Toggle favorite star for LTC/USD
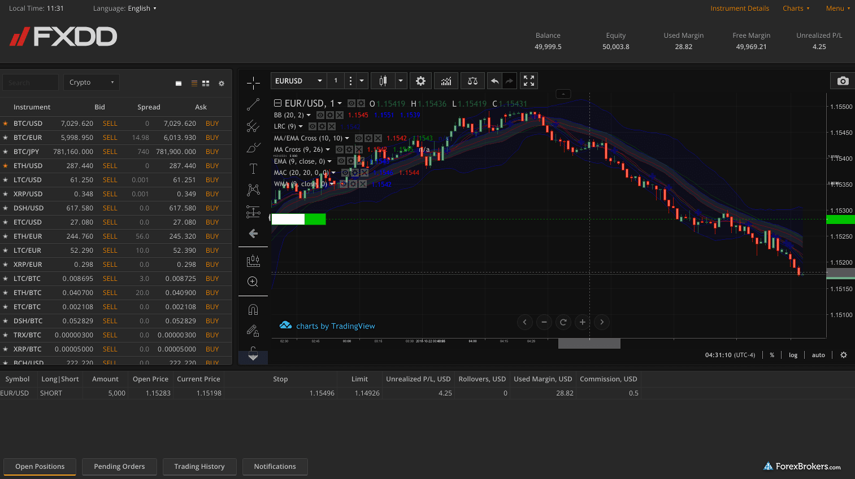The height and width of the screenshot is (479, 855). click(x=6, y=180)
